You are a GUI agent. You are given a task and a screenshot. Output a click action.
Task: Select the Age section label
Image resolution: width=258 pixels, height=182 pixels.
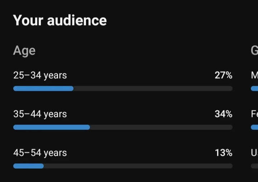tap(24, 51)
